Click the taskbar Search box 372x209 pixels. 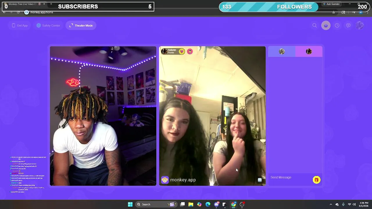(x=156, y=204)
